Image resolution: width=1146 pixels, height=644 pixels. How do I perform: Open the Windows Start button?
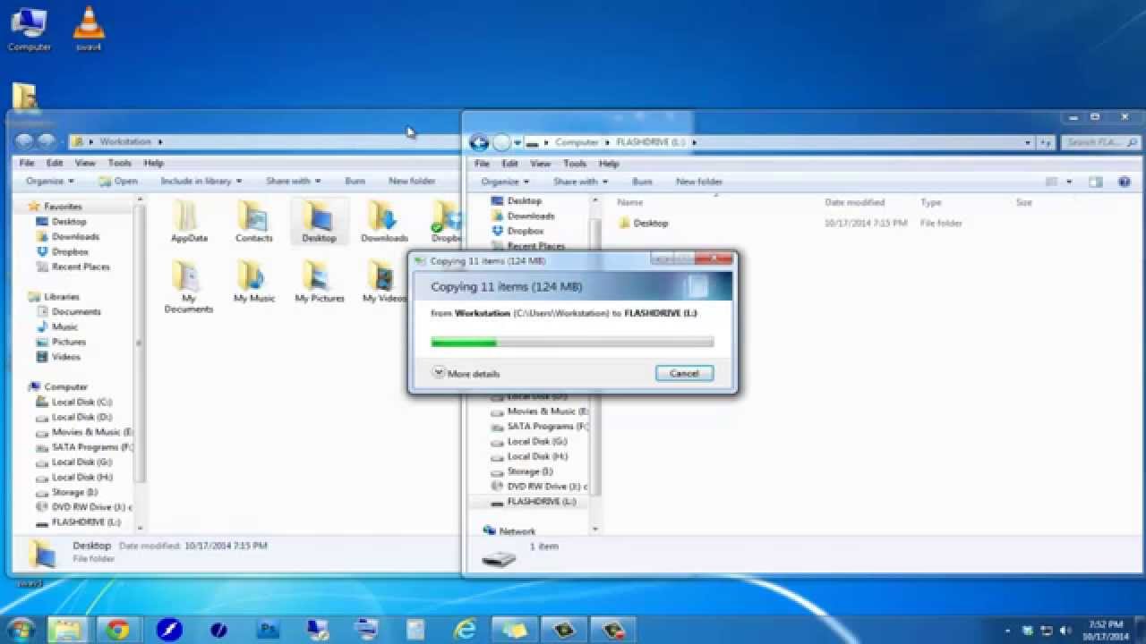point(20,630)
